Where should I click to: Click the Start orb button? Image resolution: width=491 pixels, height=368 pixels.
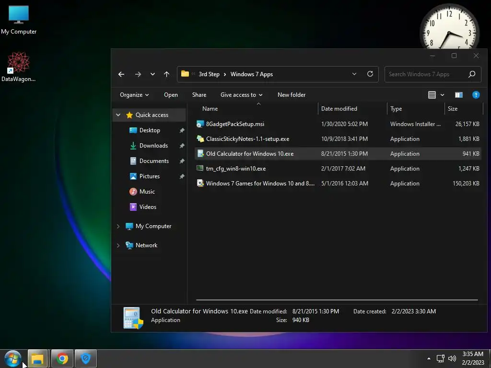coord(13,358)
